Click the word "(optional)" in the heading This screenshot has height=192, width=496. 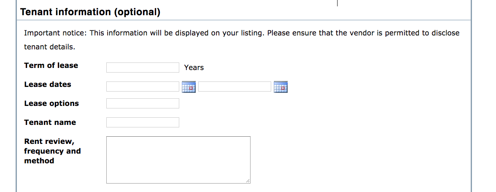137,12
